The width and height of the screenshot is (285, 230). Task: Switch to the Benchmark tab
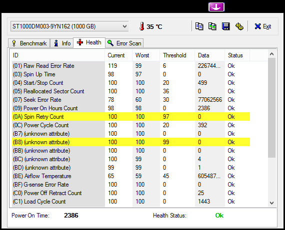click(x=29, y=43)
